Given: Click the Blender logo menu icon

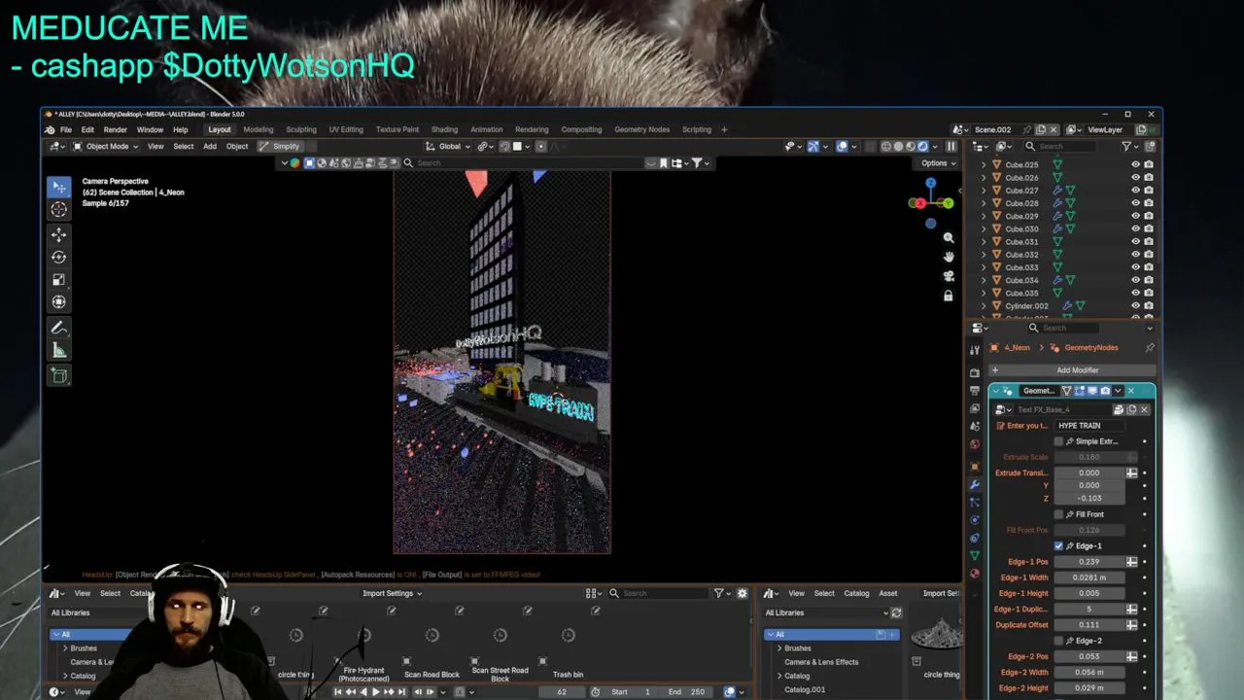Looking at the screenshot, I should pyautogui.click(x=50, y=129).
